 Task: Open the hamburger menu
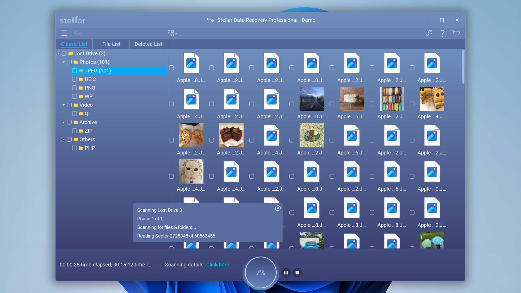click(64, 33)
